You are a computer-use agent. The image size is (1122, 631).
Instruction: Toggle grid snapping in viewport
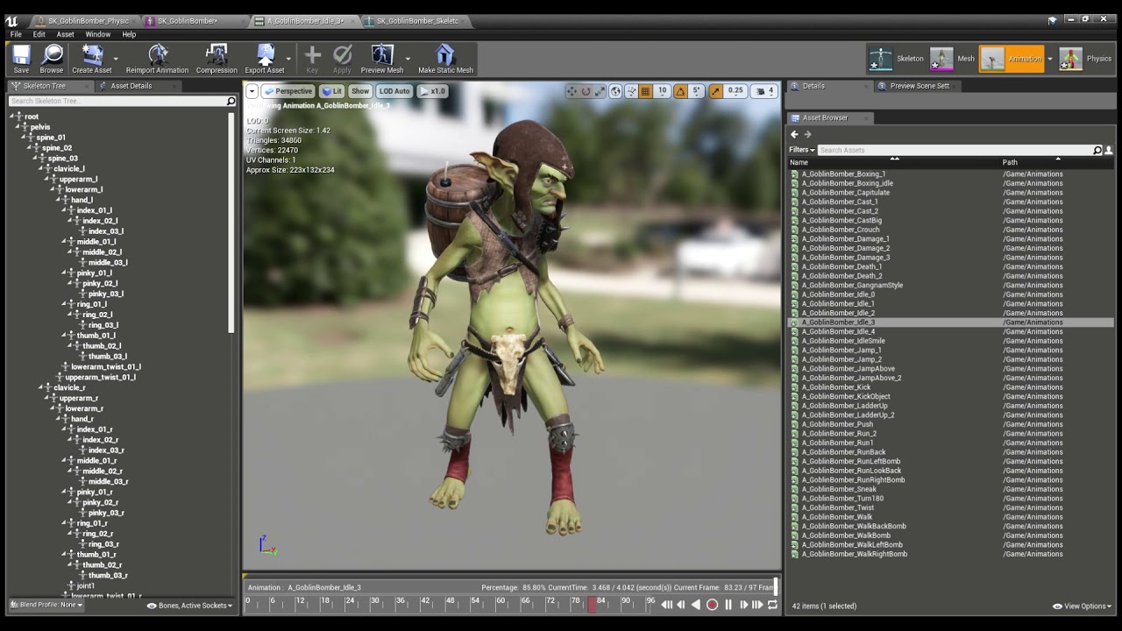(645, 91)
